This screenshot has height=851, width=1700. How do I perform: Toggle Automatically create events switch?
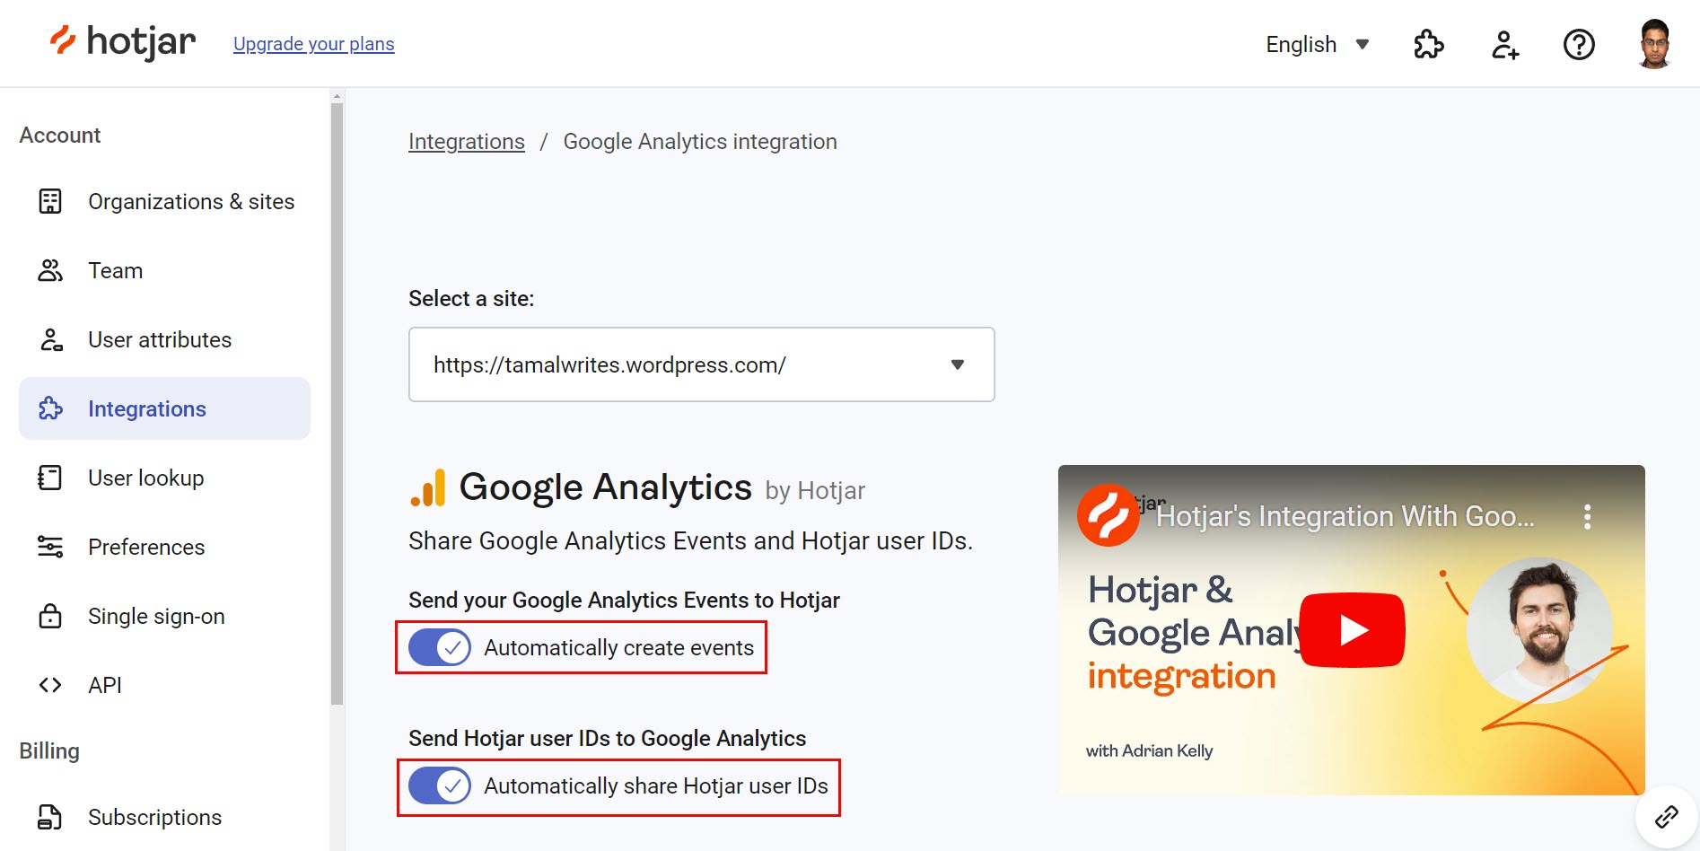440,647
